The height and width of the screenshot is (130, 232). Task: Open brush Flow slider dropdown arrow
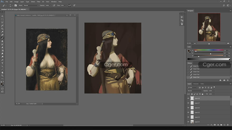[66, 6]
